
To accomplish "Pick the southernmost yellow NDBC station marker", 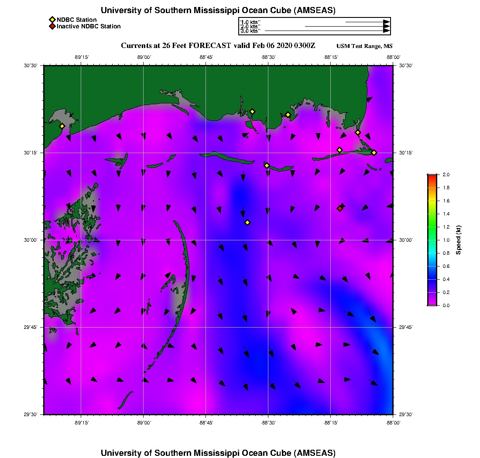I will tap(247, 222).
